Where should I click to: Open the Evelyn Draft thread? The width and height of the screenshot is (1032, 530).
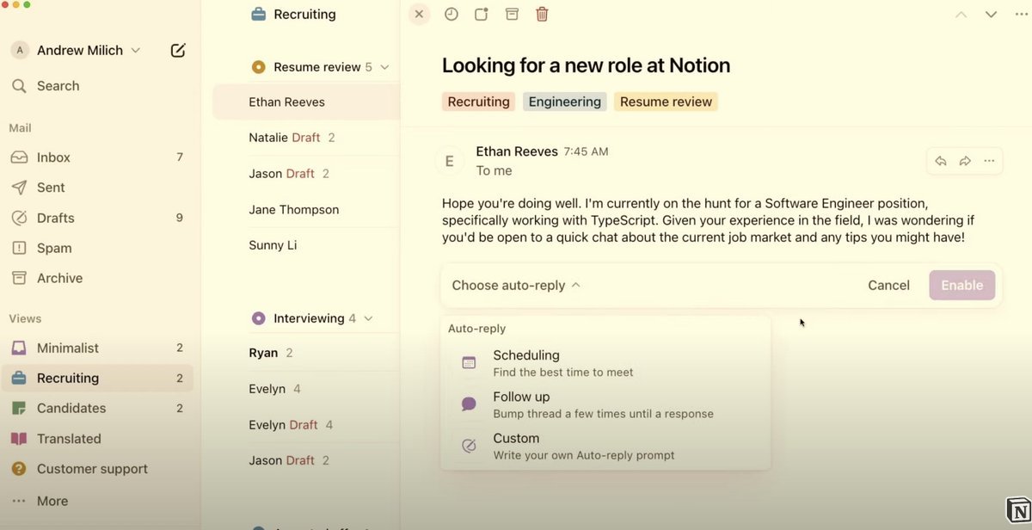pyautogui.click(x=306, y=425)
